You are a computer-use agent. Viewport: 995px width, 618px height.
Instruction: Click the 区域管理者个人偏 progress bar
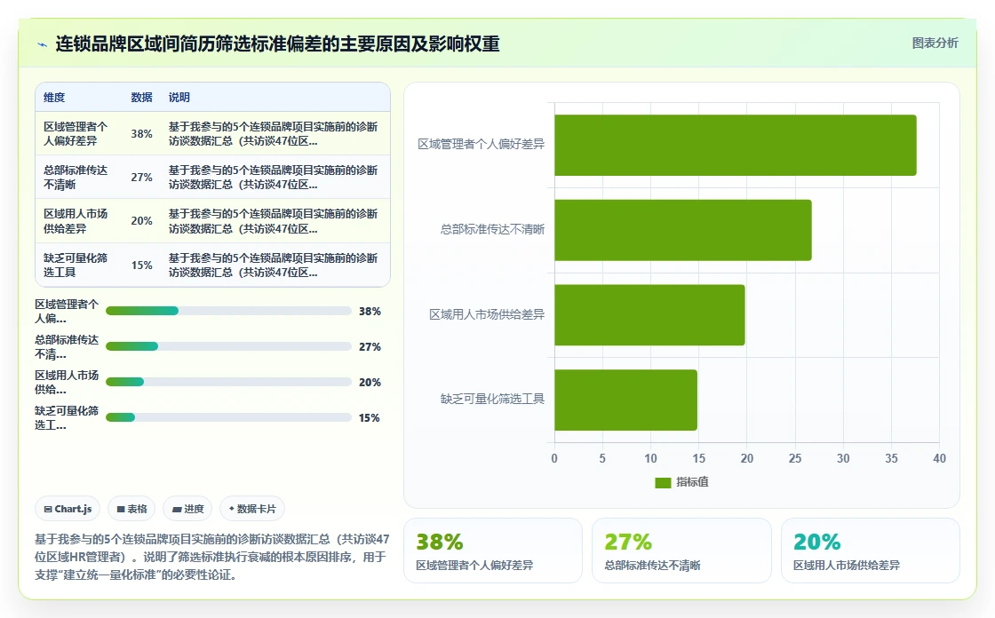pos(228,311)
